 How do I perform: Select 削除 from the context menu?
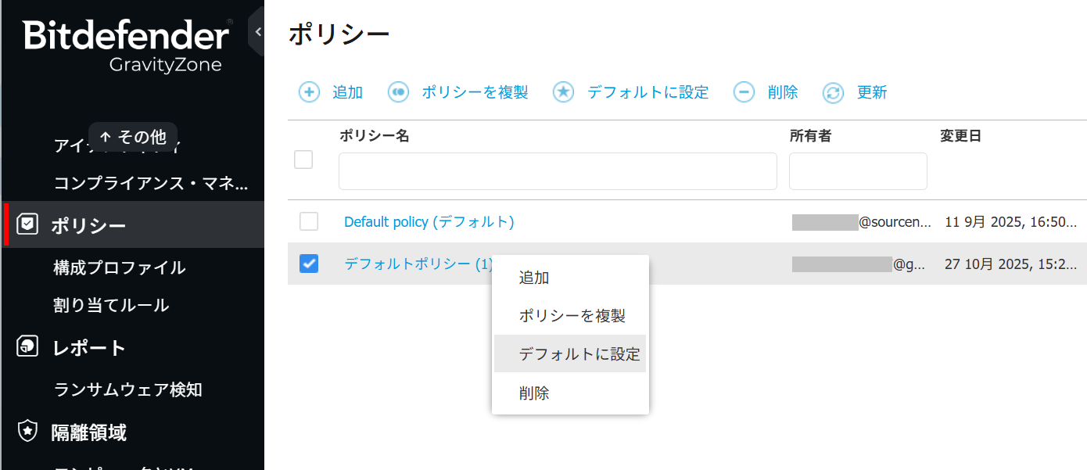[534, 393]
